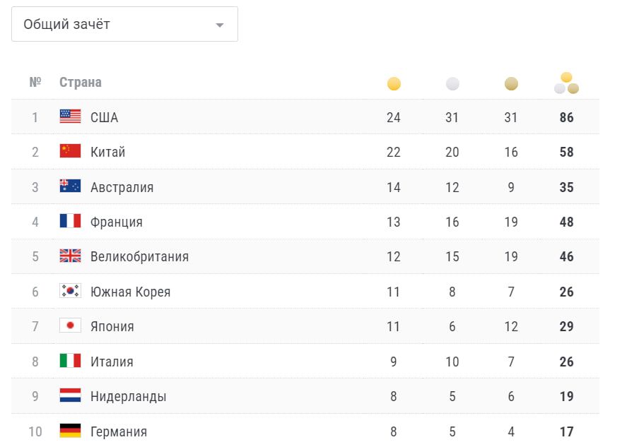Click the total medals column icon

566,83
